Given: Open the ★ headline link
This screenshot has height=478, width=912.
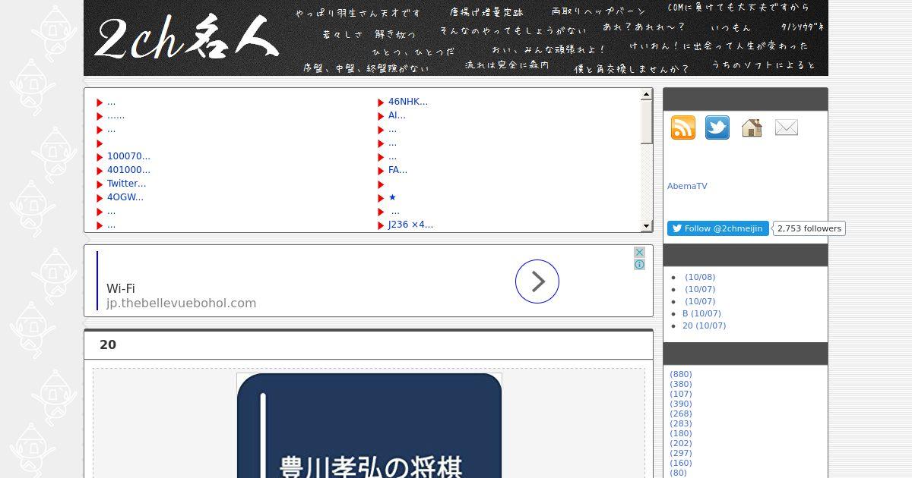Looking at the screenshot, I should [392, 197].
